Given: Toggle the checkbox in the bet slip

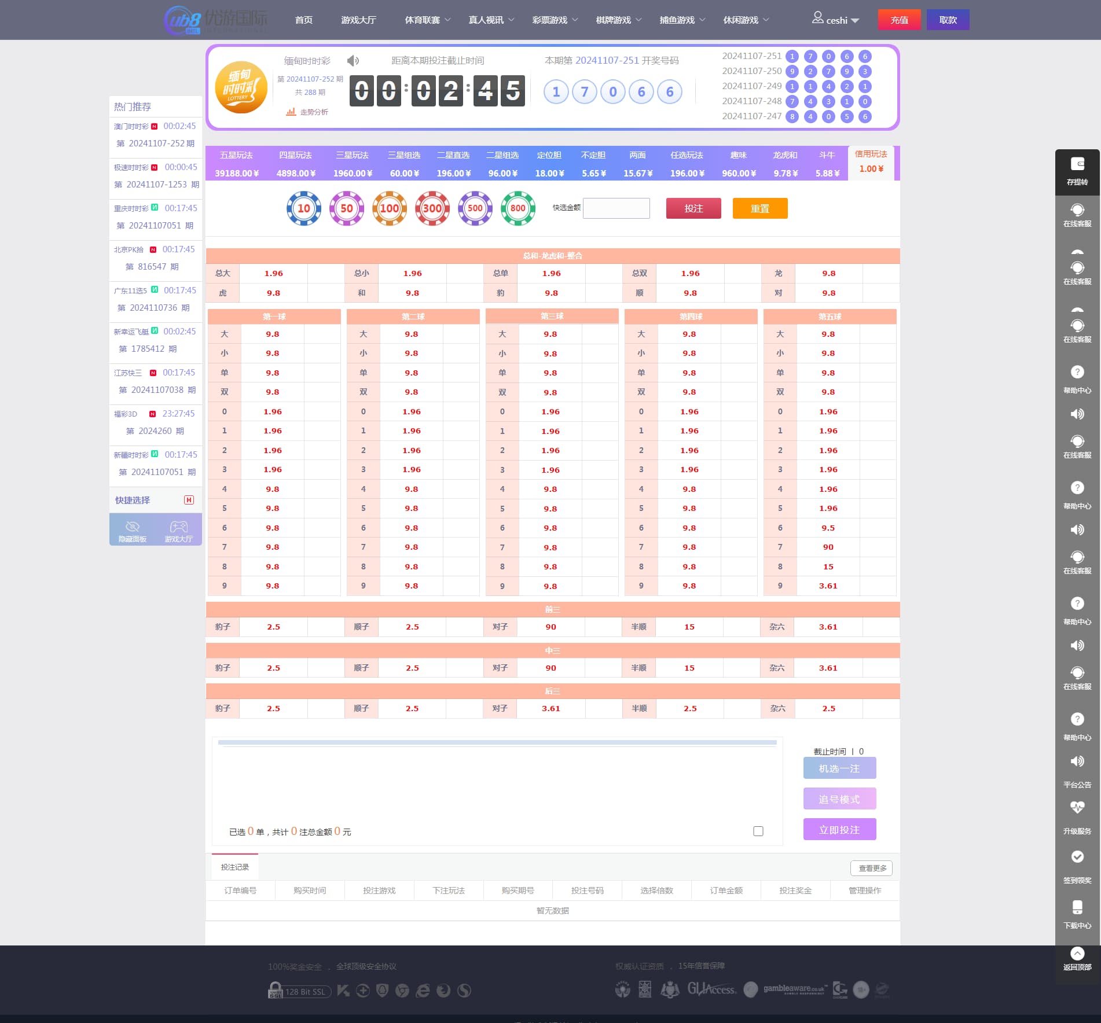Looking at the screenshot, I should click(x=758, y=831).
